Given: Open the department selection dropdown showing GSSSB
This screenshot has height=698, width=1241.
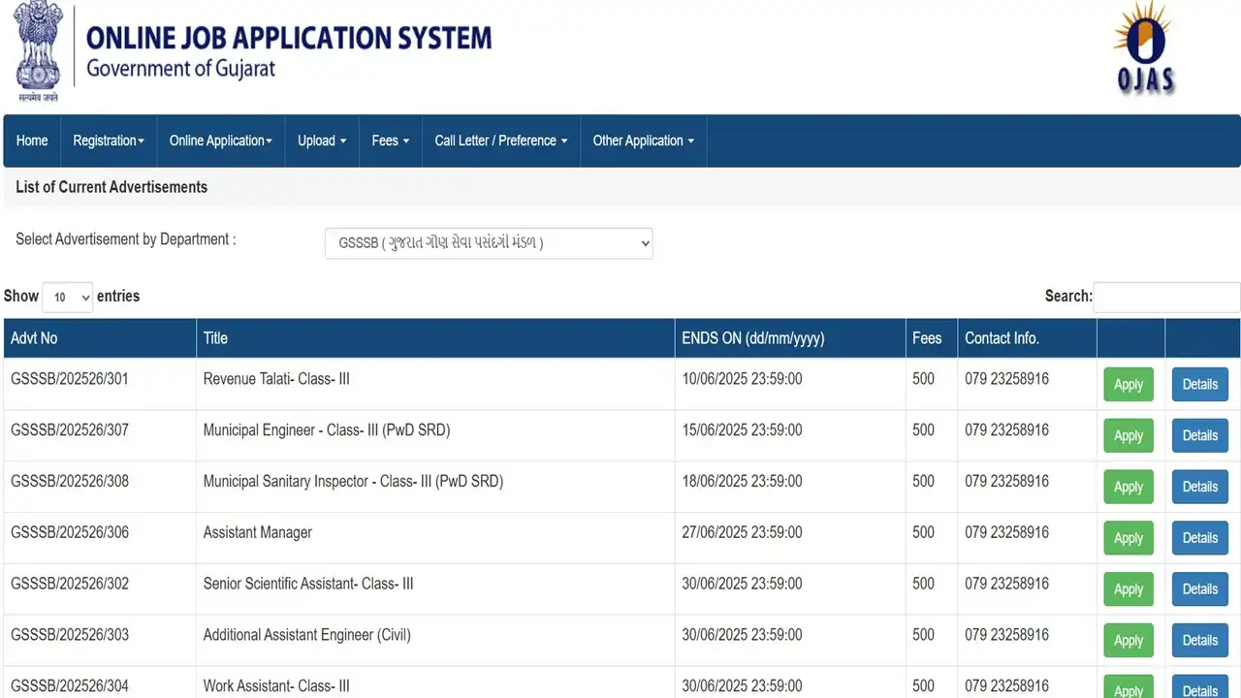Looking at the screenshot, I should click(489, 243).
